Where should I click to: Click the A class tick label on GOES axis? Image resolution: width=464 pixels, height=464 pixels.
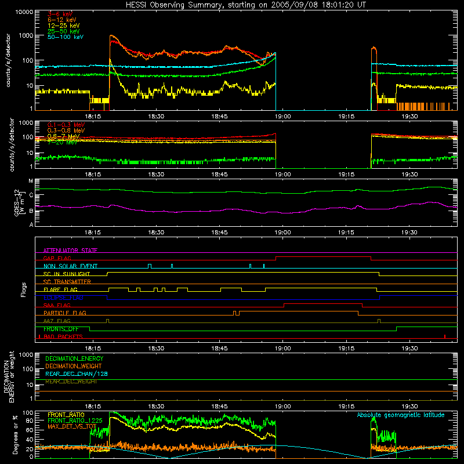click(x=31, y=224)
